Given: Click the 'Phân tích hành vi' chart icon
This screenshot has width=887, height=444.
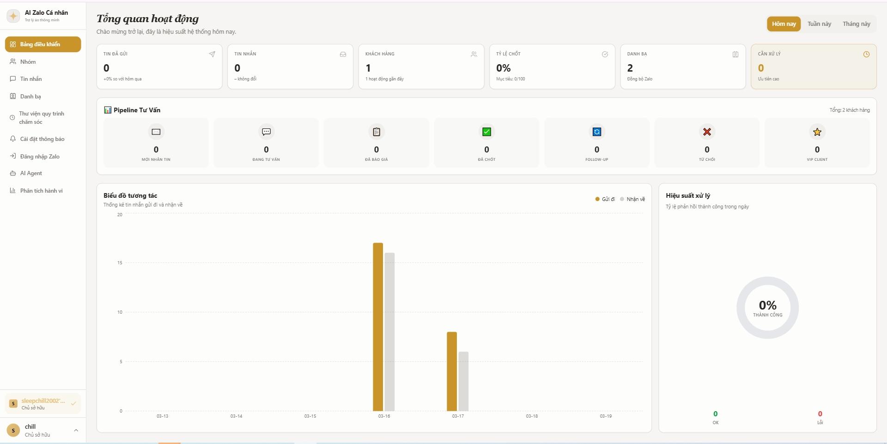Looking at the screenshot, I should 12,190.
